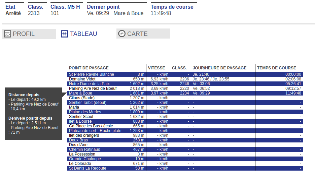
Task: Click the JOUR/HEURE DE PASSAGE header
Action: click(x=219, y=68)
